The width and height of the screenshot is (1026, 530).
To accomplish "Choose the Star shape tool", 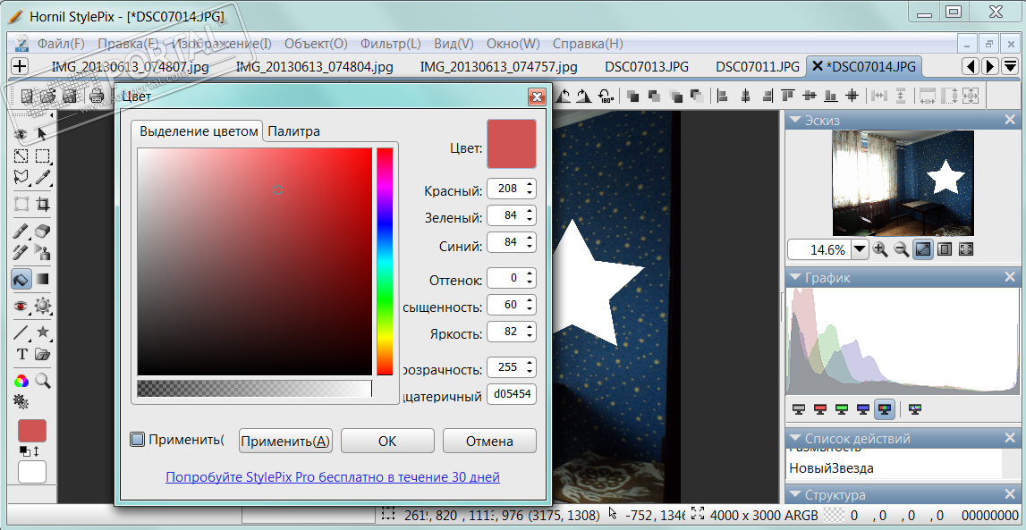I will (42, 332).
